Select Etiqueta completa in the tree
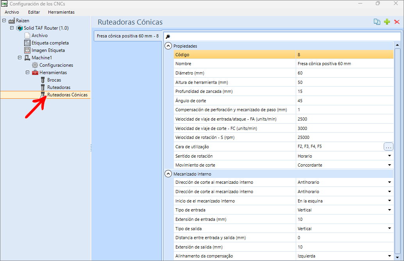The image size is (404, 261). (x=50, y=43)
